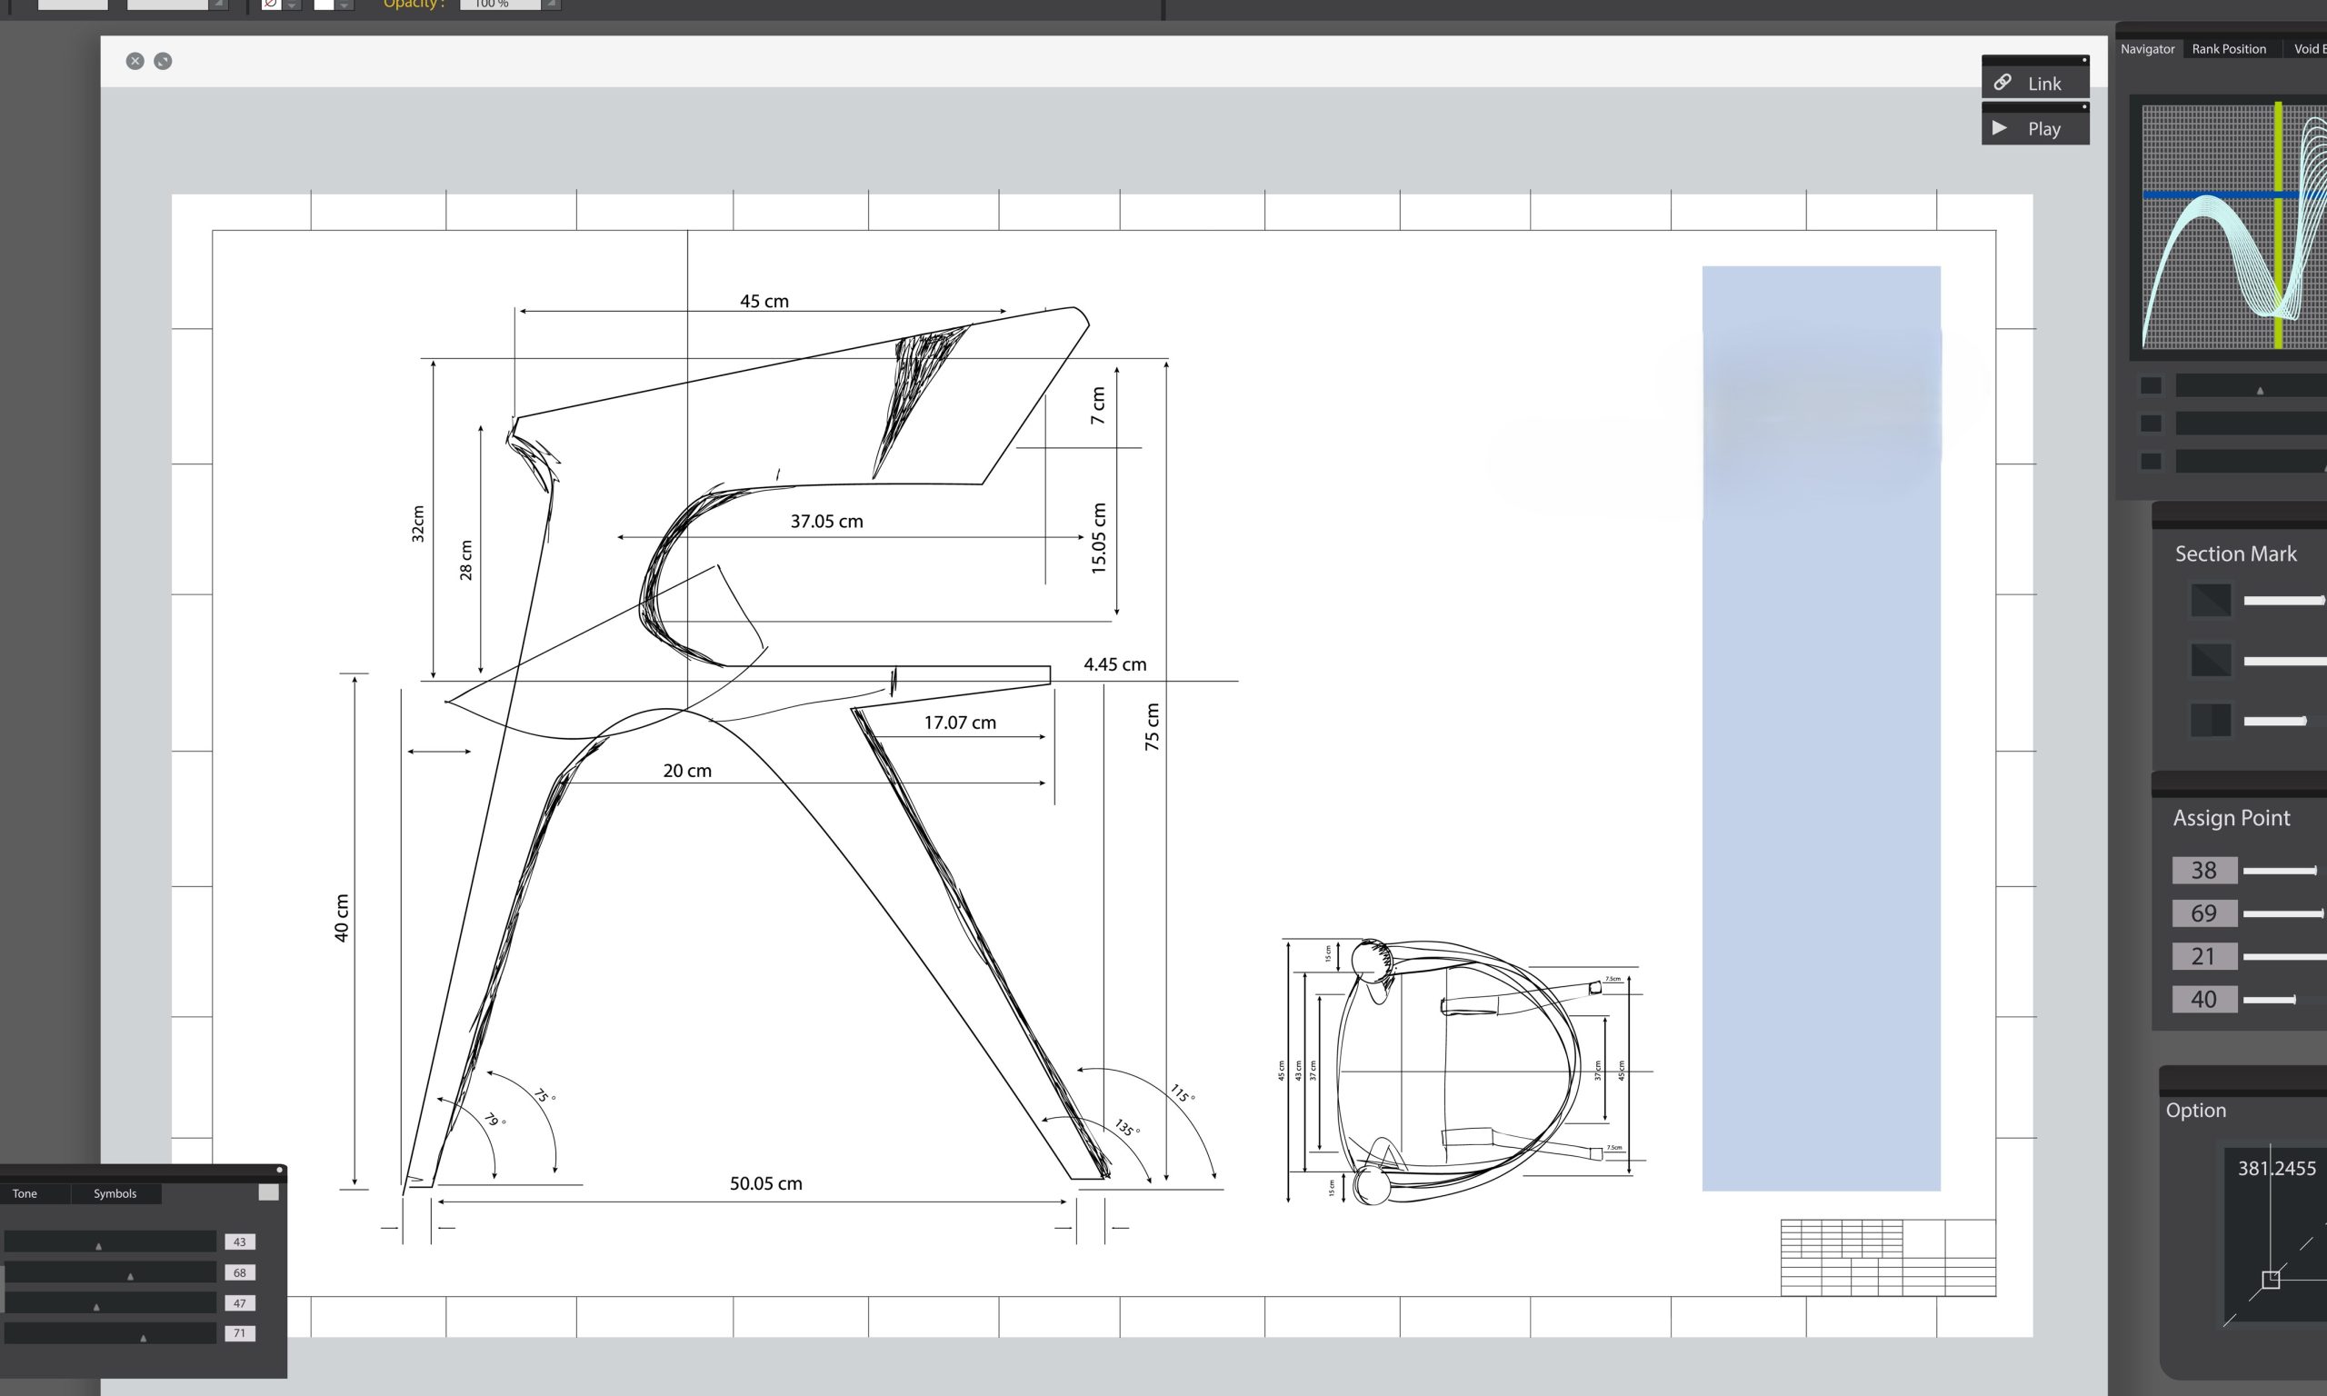Open the dropdown beside the white color swatch
The width and height of the screenshot is (2327, 1396).
[345, 4]
